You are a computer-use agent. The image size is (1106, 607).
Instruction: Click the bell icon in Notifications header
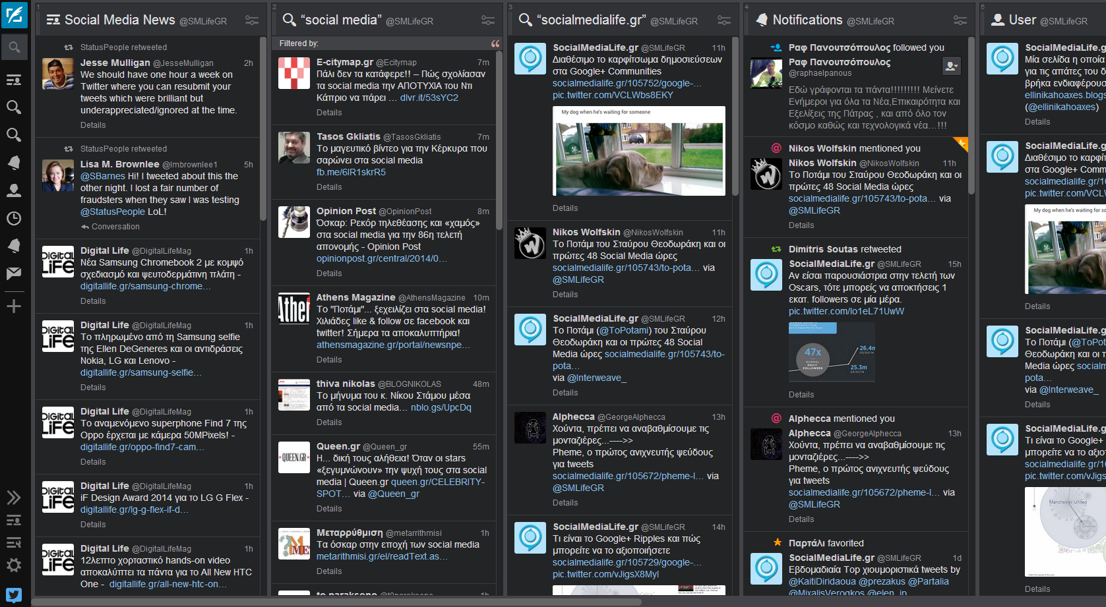tap(762, 20)
